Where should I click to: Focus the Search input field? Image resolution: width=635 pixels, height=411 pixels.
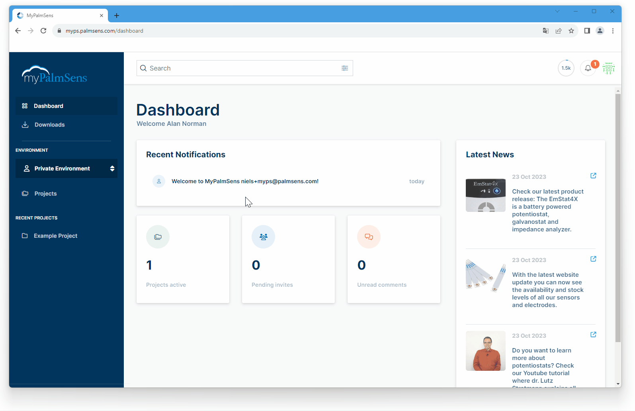click(x=244, y=68)
